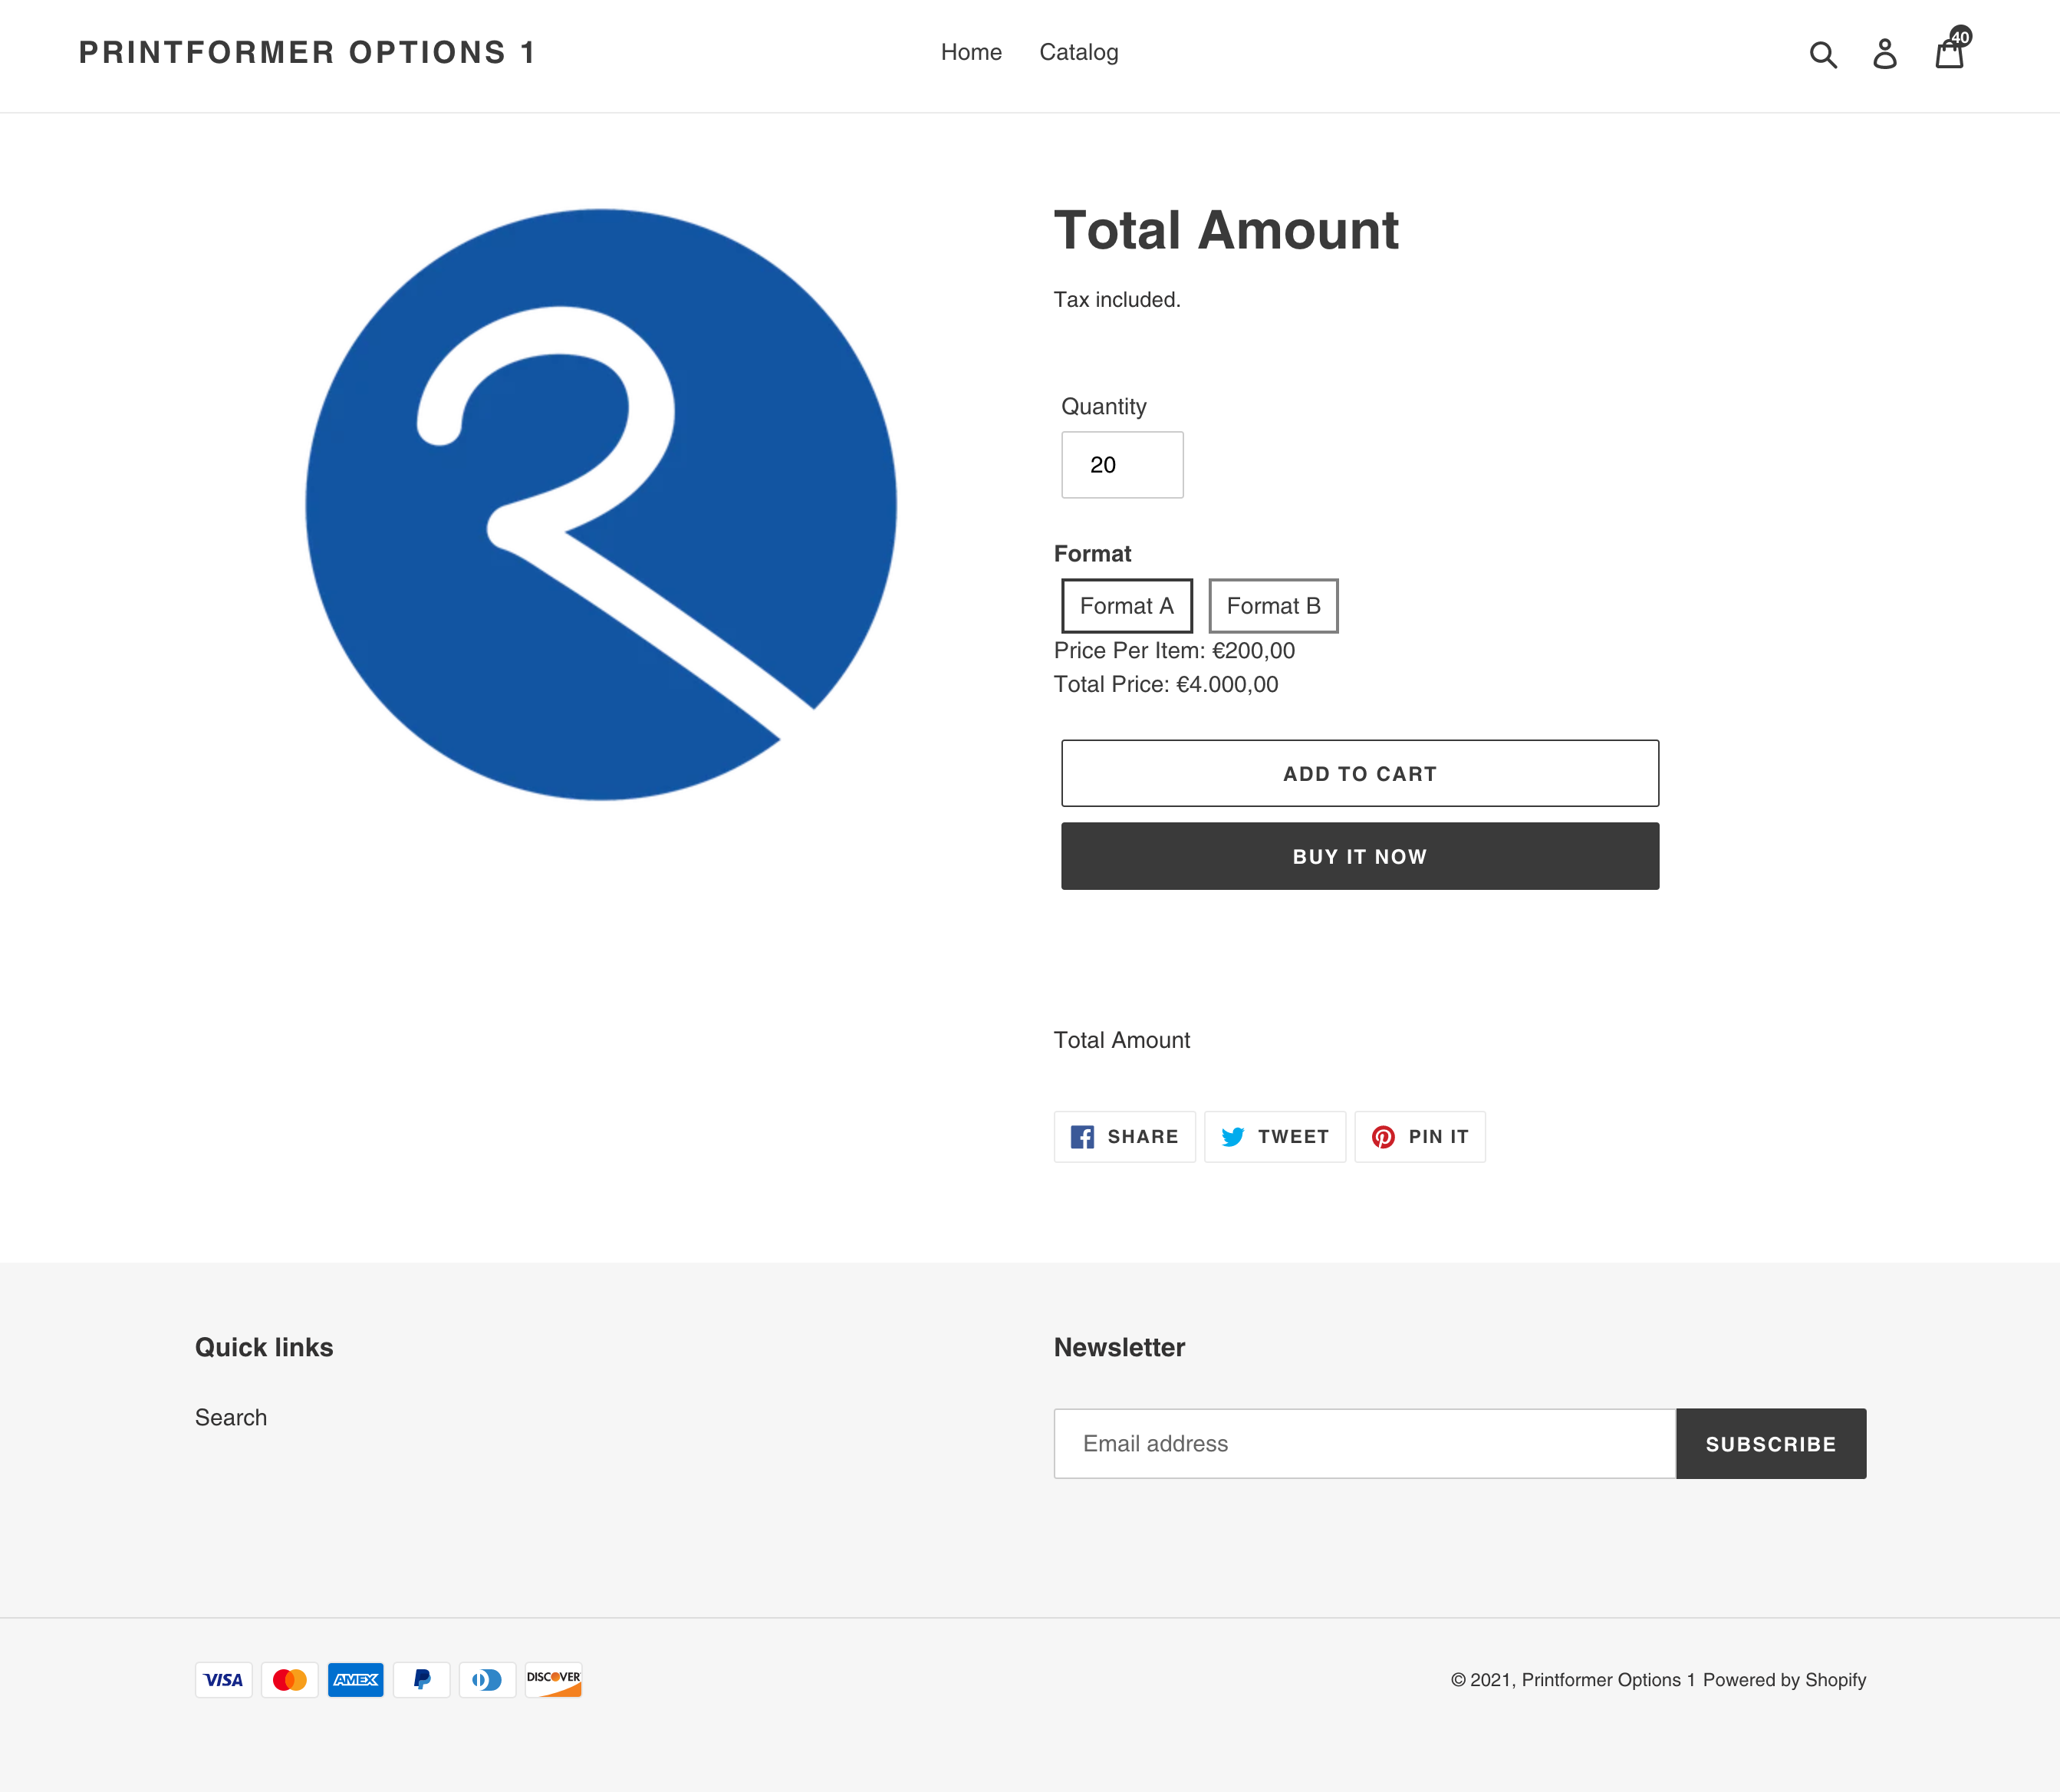
Task: Select the Format A option
Action: 1127,606
